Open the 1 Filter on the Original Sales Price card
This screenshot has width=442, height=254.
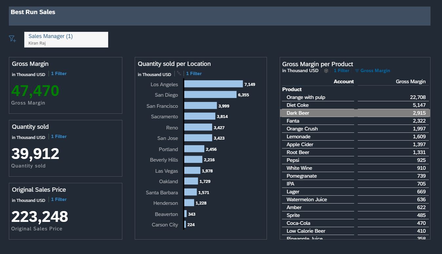pos(59,199)
